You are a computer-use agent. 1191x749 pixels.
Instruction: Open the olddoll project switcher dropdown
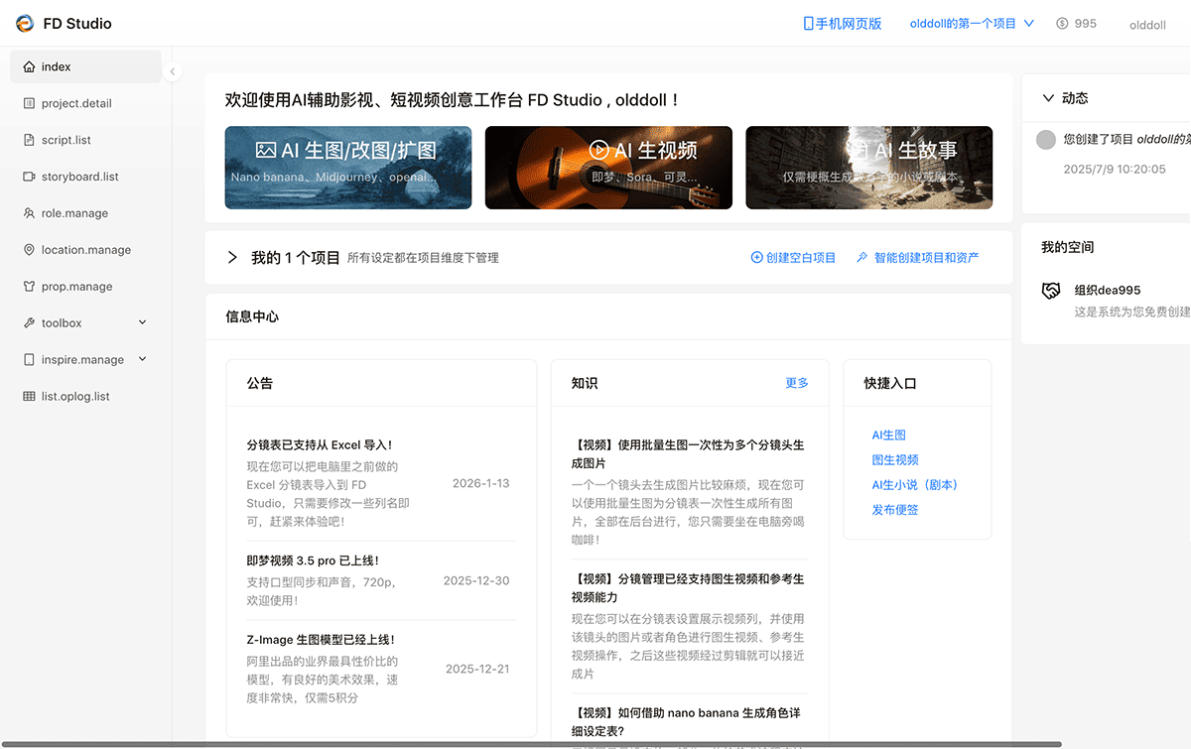(972, 24)
